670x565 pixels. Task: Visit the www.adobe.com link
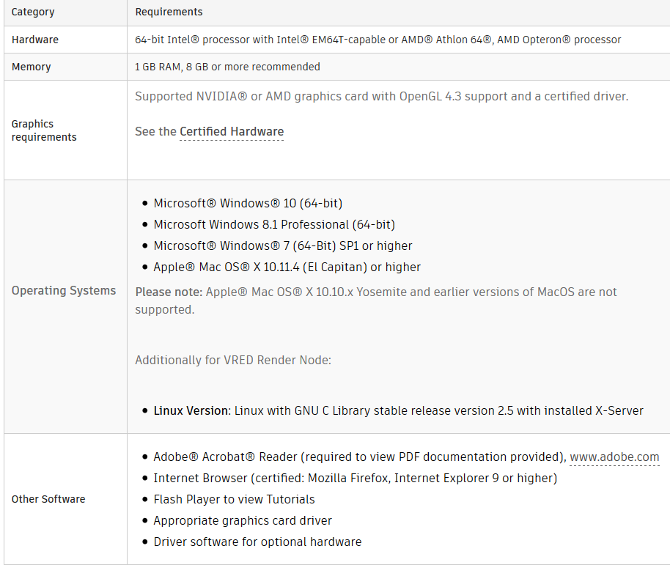coord(614,457)
